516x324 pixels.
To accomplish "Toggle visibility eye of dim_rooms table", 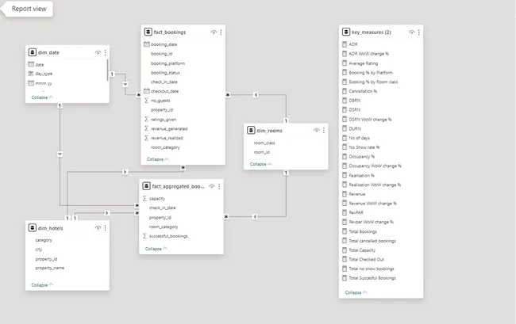I will 317,131.
